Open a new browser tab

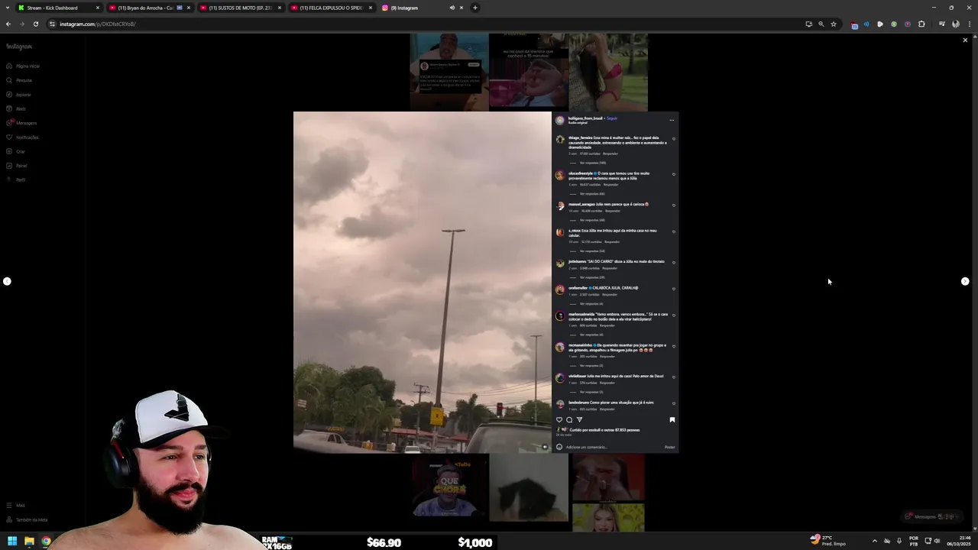point(474,8)
